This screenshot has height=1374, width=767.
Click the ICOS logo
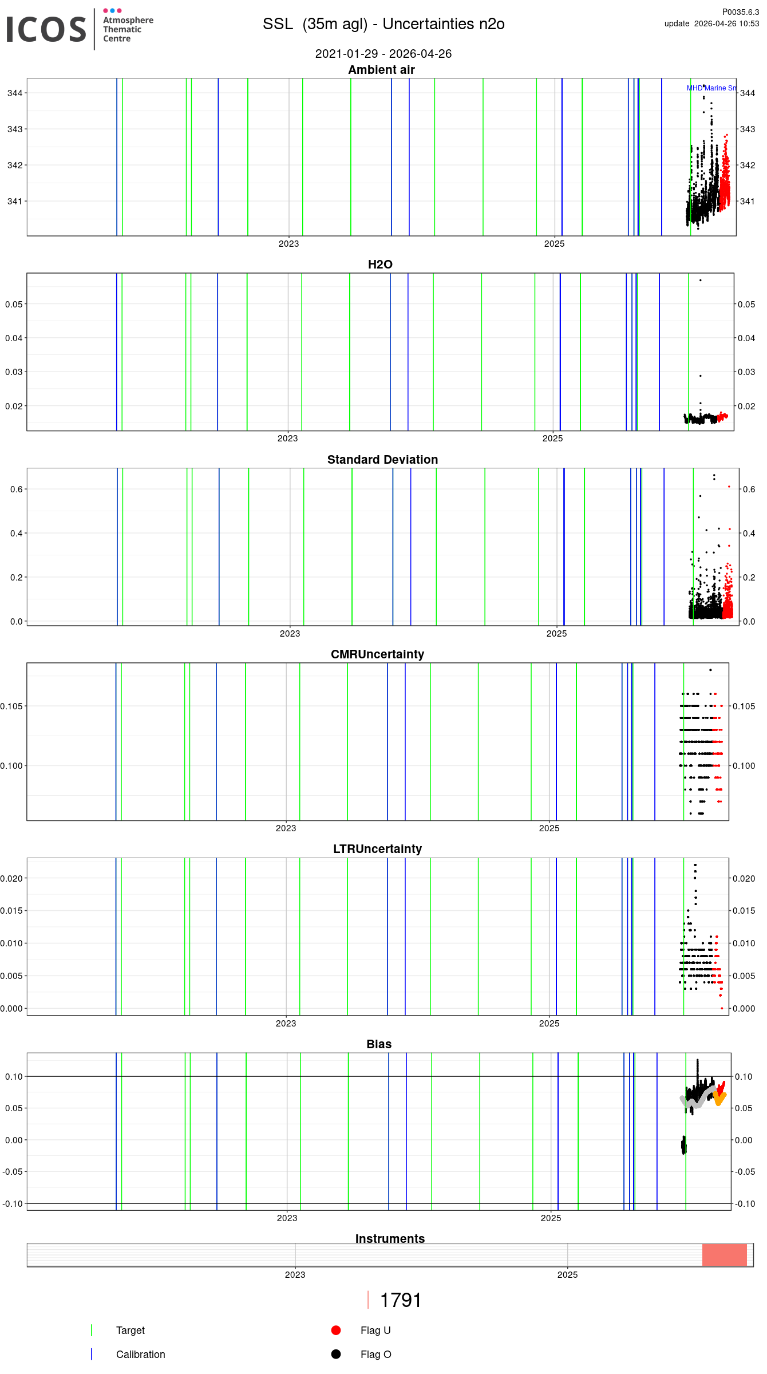(x=46, y=29)
